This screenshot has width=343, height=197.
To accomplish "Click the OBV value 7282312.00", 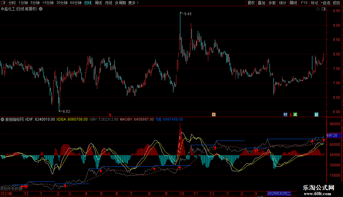I will click(x=108, y=119).
